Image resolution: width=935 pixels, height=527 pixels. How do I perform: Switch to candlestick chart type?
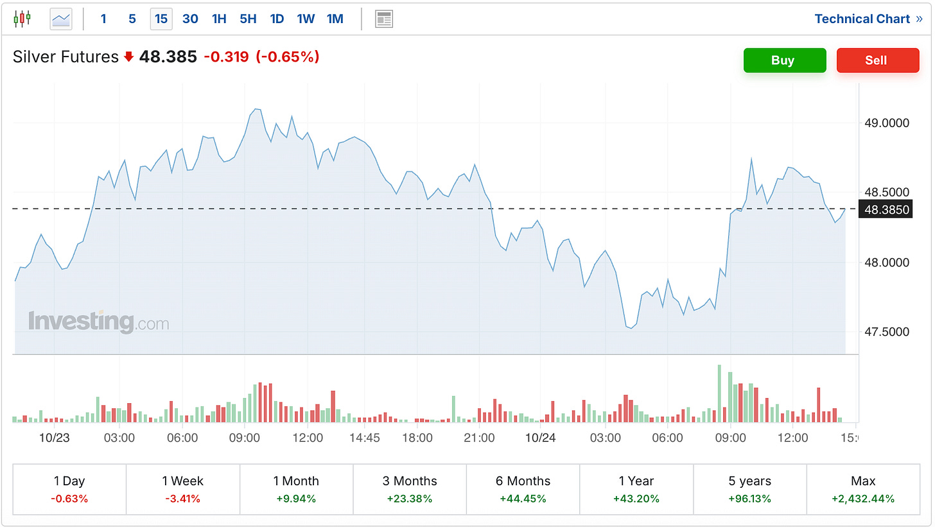coord(22,19)
